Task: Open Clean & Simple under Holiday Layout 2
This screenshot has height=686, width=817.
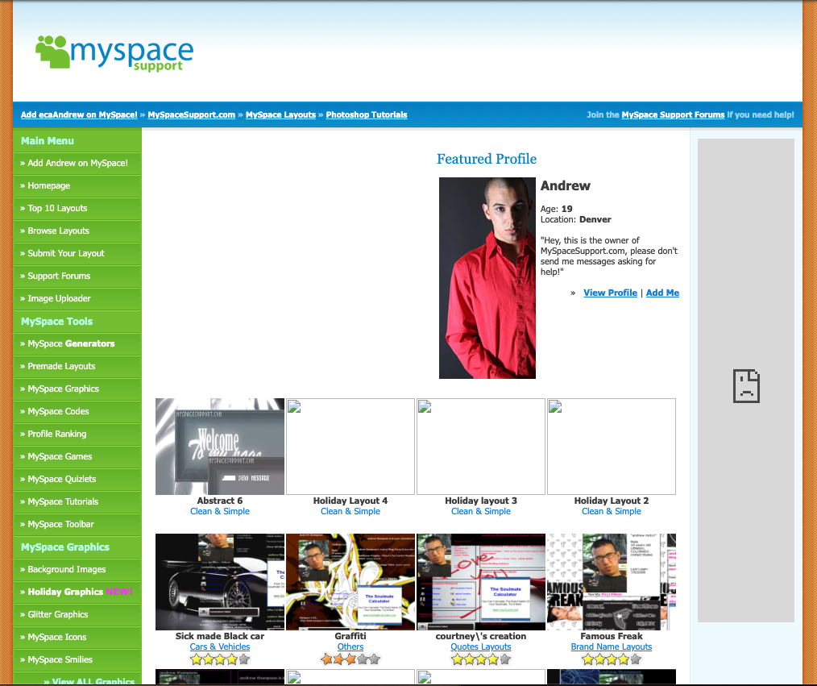Action: (x=612, y=511)
